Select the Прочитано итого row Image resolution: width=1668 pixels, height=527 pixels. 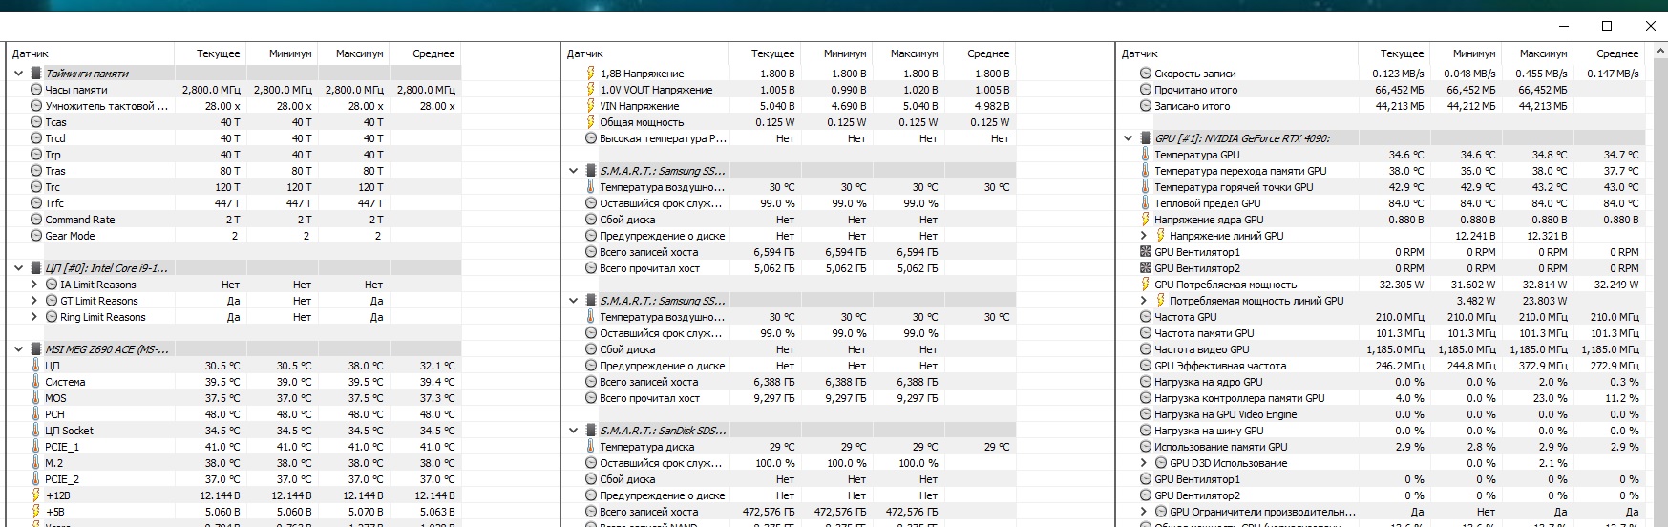click(x=1382, y=90)
